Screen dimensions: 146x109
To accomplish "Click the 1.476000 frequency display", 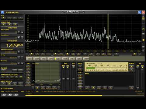I will pos(15,45).
